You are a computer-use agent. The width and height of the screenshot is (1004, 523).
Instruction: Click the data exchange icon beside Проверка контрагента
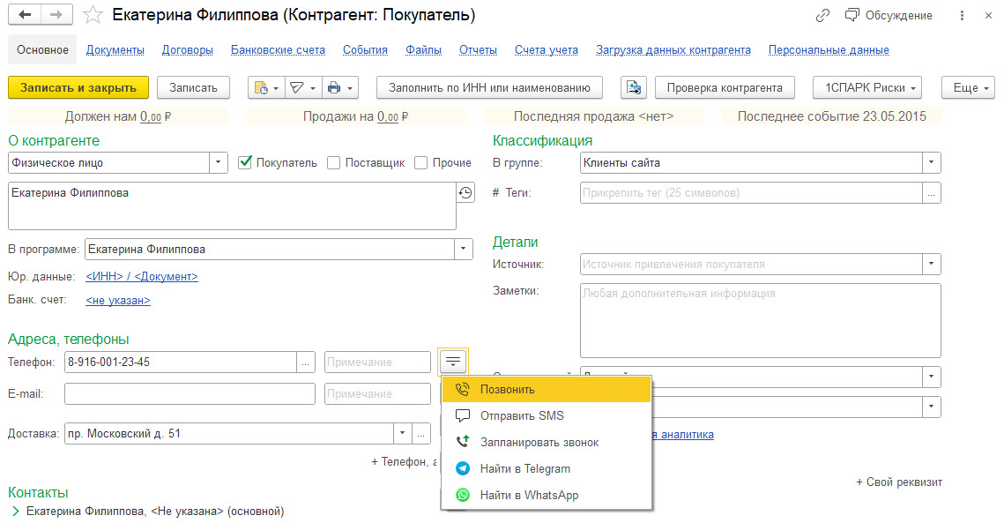click(633, 88)
